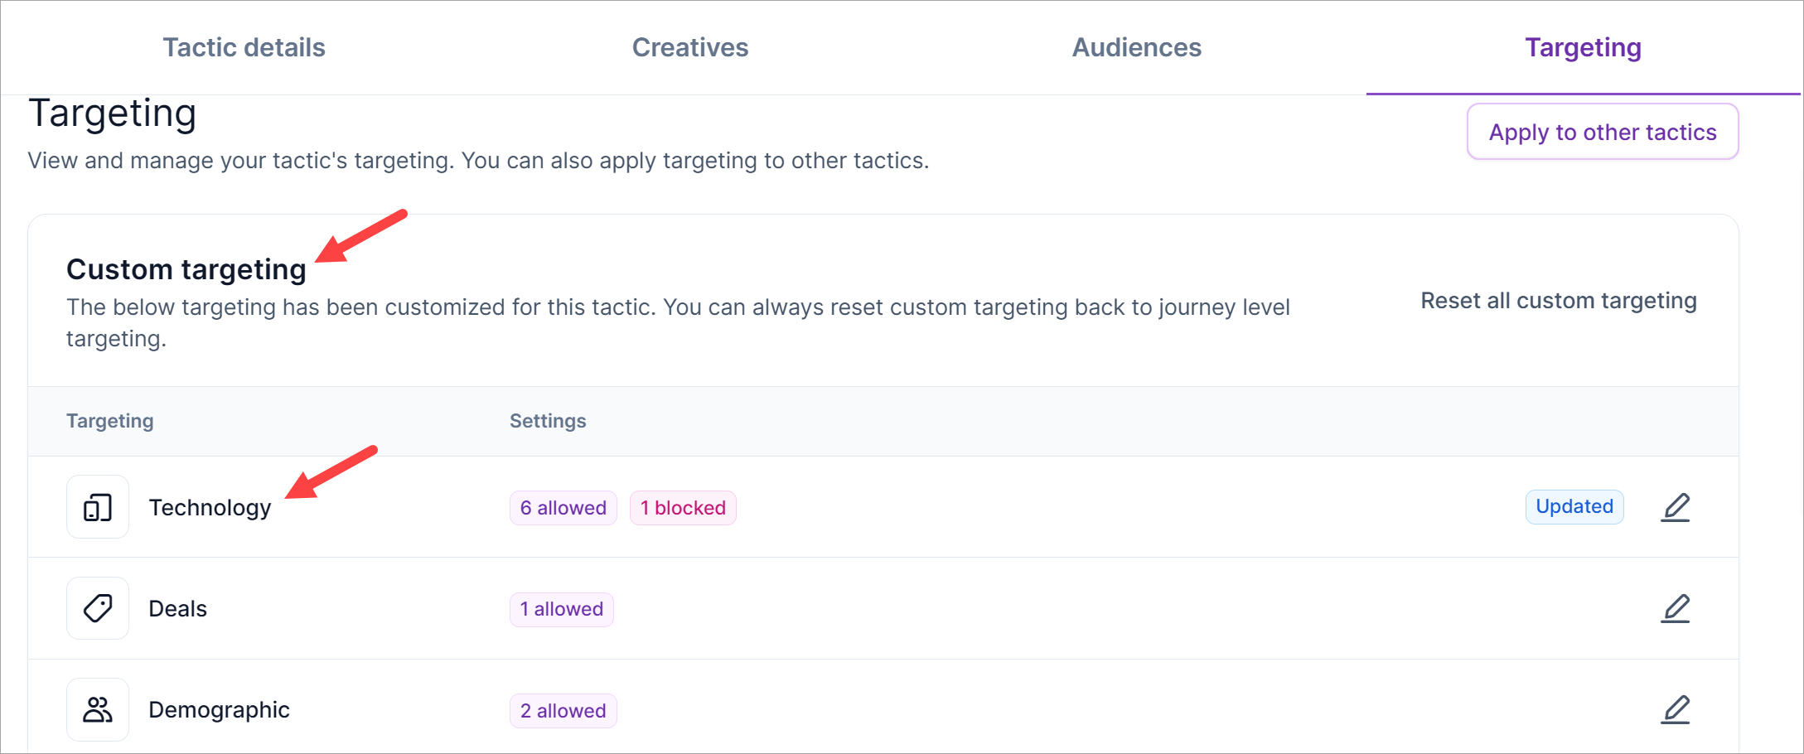Click the 1 allowed badge for Deals

tap(561, 609)
